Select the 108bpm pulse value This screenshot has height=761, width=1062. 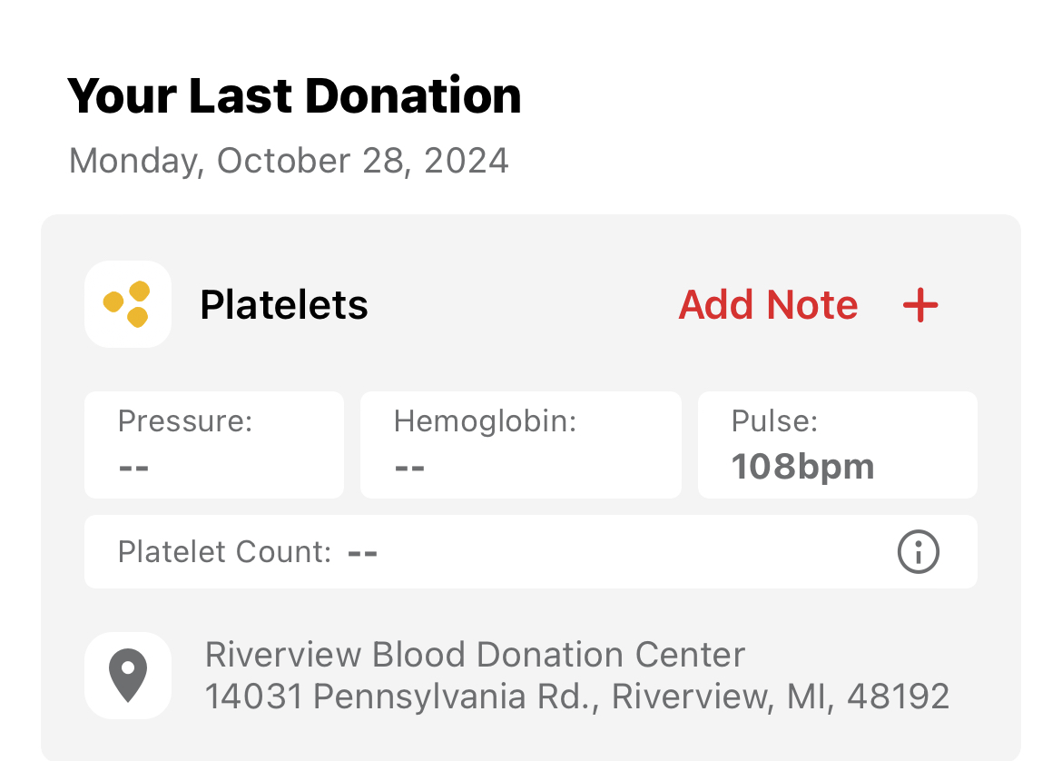802,467
